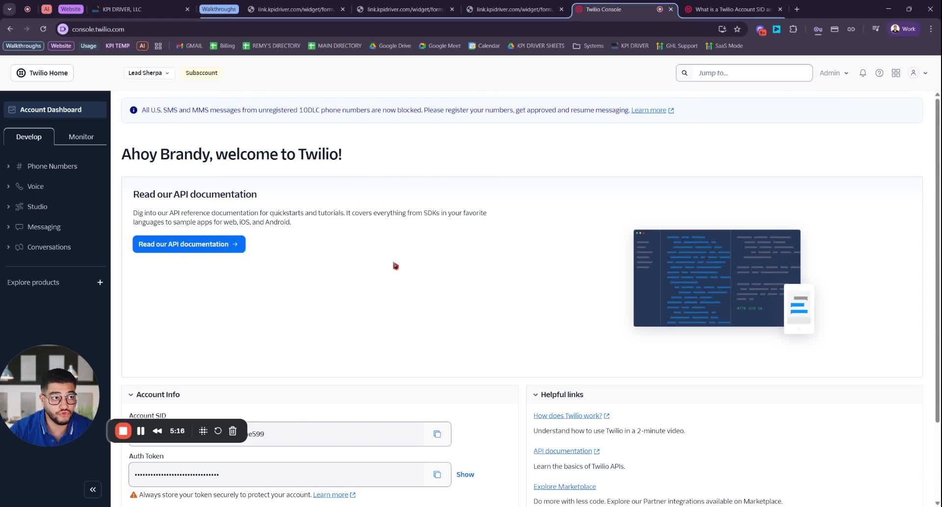This screenshot has height=507, width=942.
Task: Stop the screen recording
Action: tap(123, 431)
